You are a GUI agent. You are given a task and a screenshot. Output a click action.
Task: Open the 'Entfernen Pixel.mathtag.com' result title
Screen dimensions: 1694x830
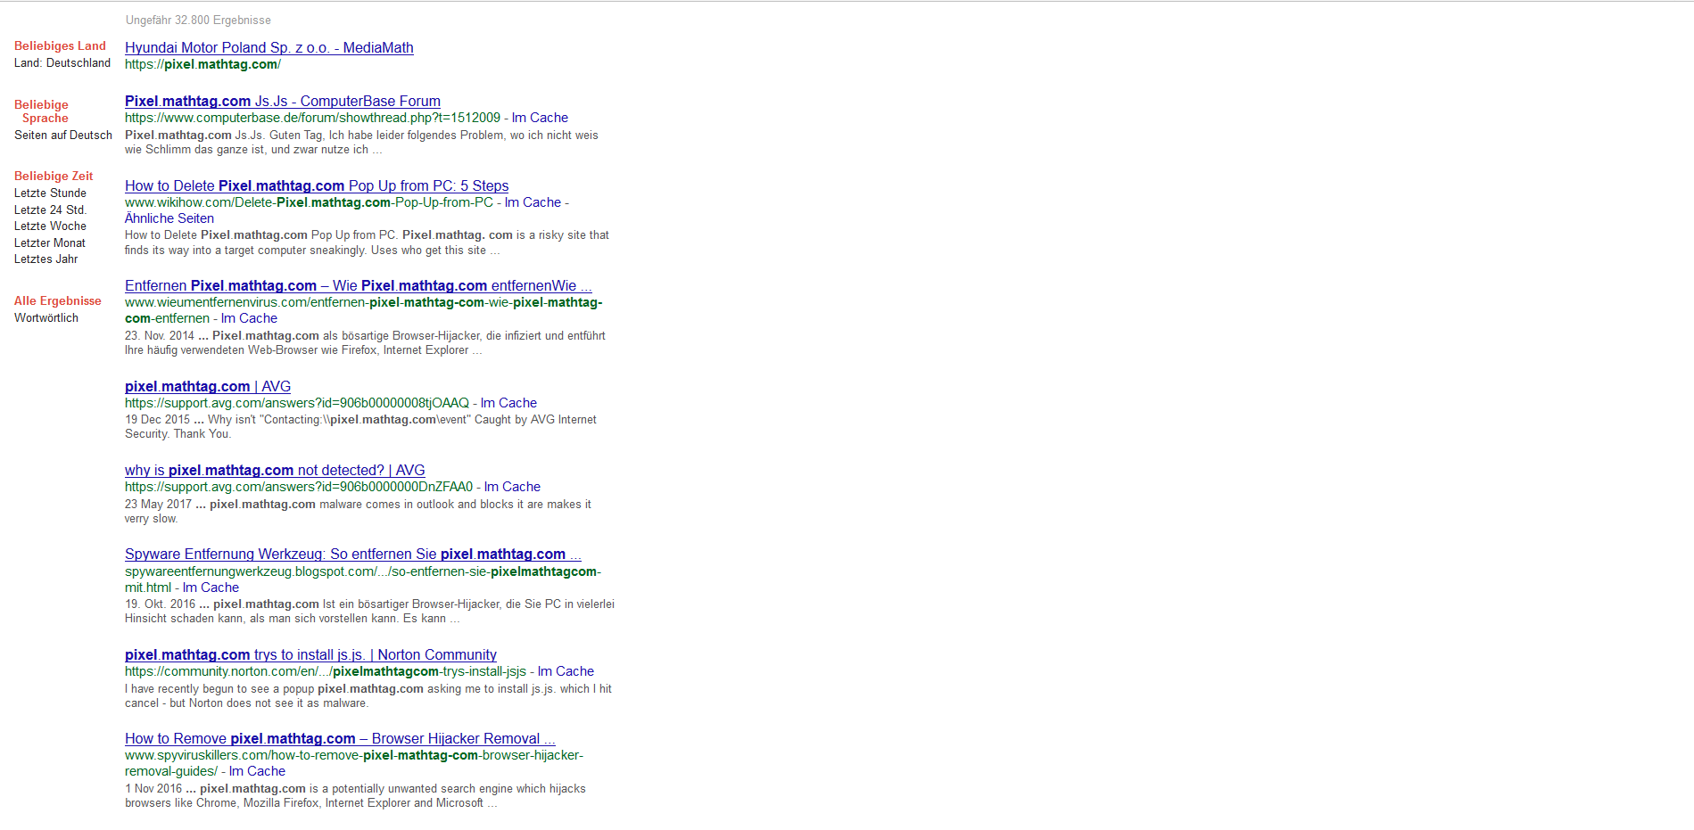pos(359,285)
